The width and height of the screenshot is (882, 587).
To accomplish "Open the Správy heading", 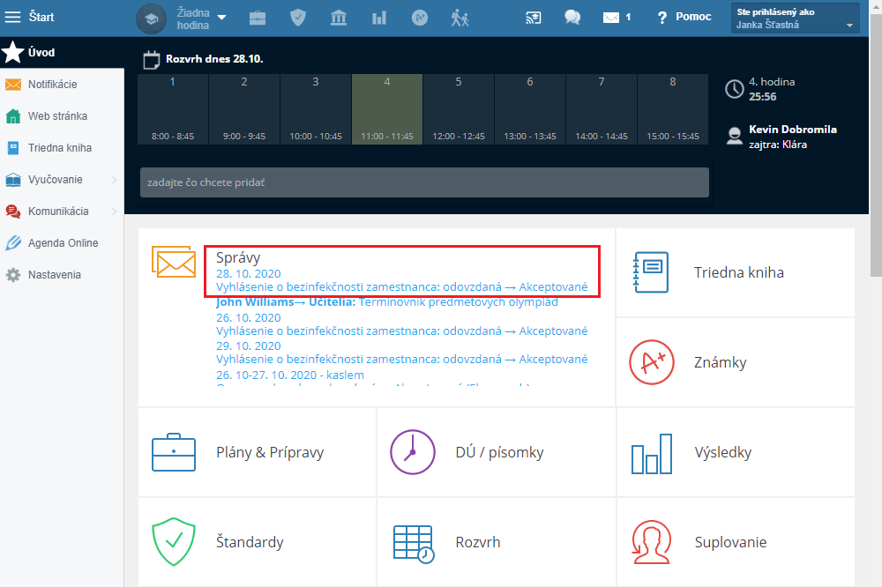I will pos(238,257).
